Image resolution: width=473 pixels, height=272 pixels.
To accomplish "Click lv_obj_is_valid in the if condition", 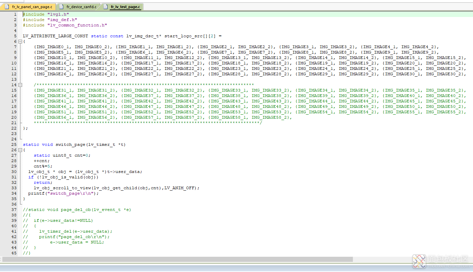I will coord(62,177).
